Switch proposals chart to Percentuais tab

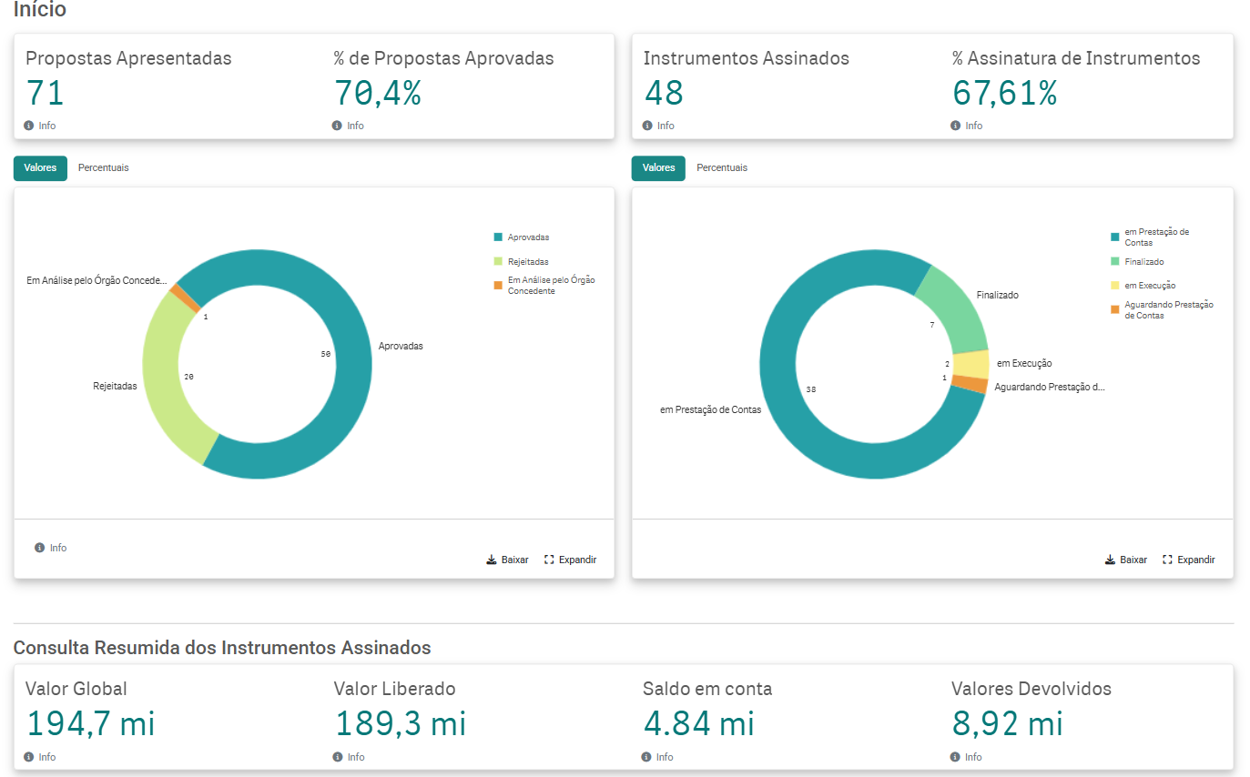(103, 168)
